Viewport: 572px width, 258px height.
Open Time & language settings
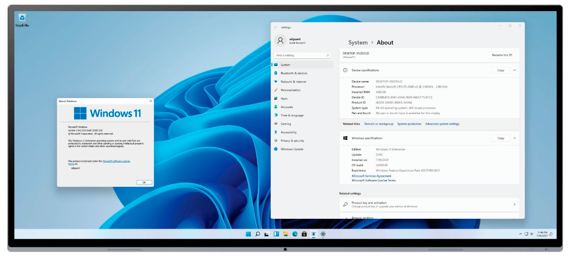click(303, 115)
